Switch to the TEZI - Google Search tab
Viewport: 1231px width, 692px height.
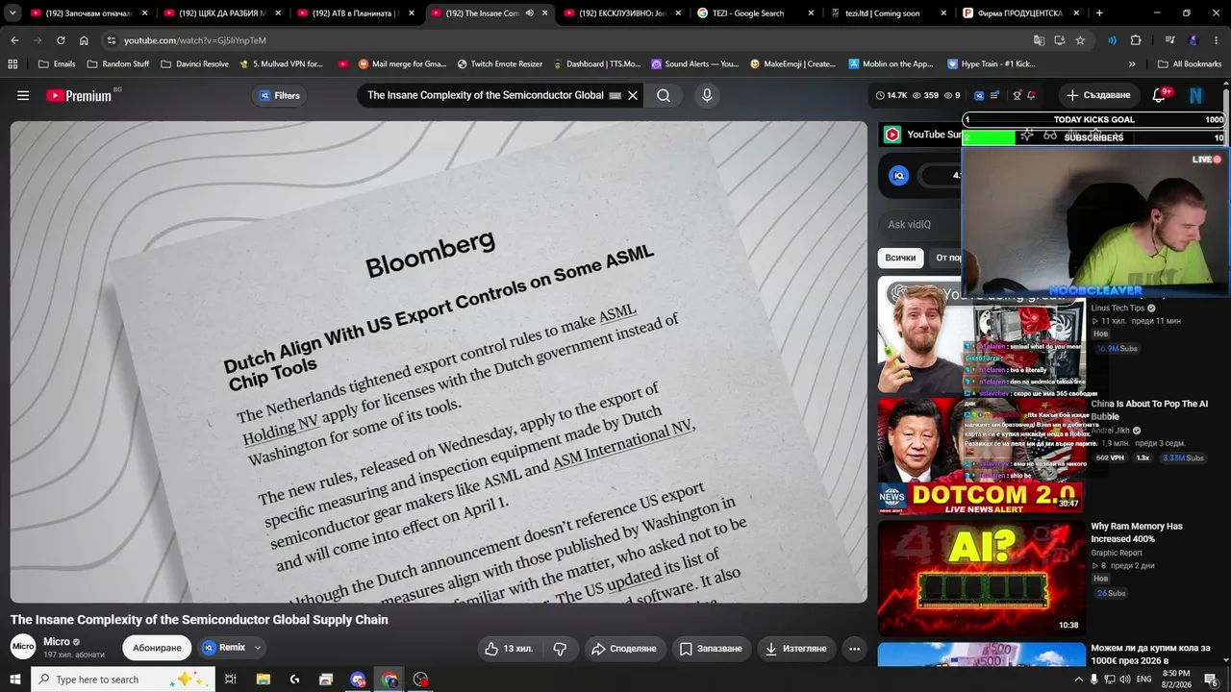pyautogui.click(x=754, y=13)
